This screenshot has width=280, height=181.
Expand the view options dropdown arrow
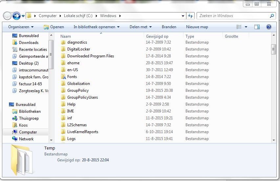tap(246, 27)
